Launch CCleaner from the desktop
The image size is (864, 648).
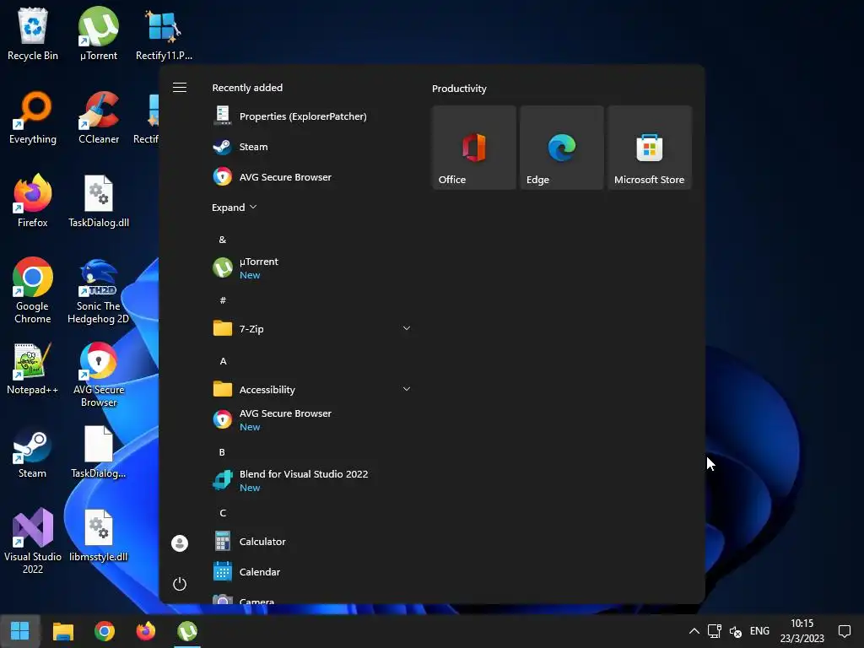pyautogui.click(x=99, y=117)
